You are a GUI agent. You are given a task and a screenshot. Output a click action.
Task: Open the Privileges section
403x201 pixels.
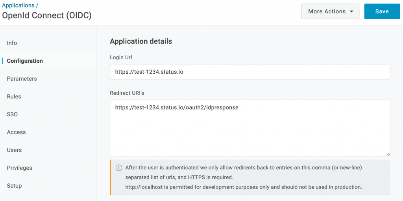click(x=19, y=168)
